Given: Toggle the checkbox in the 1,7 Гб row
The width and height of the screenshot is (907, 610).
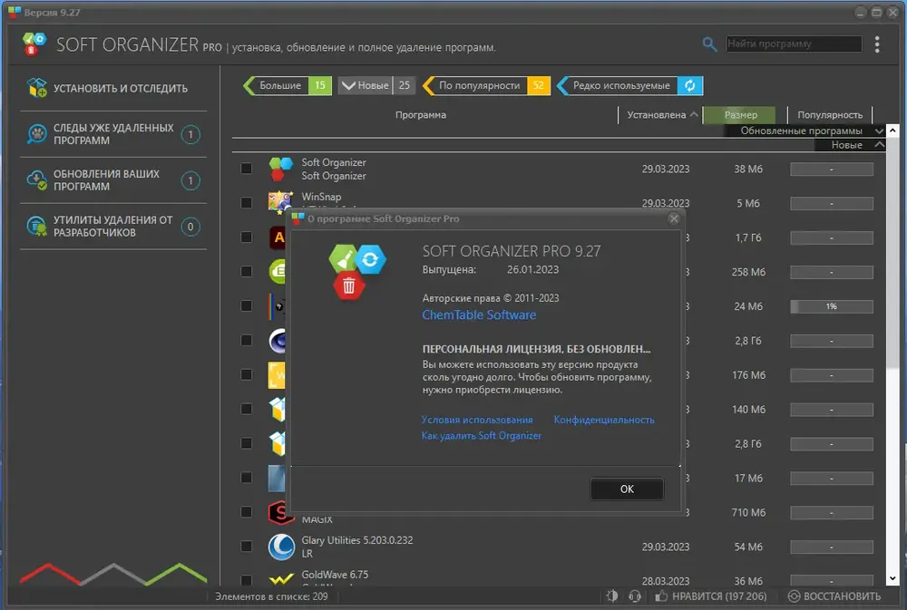Looking at the screenshot, I should click(x=247, y=237).
